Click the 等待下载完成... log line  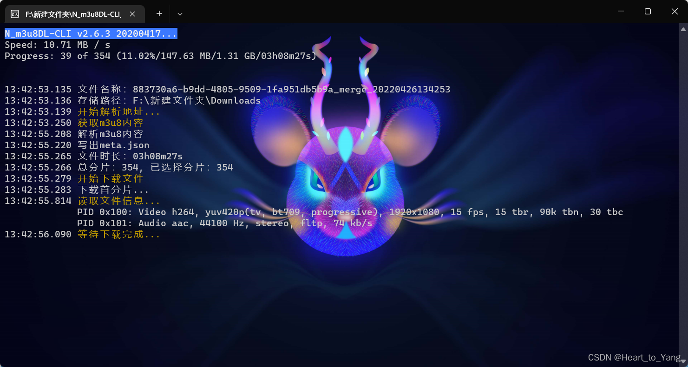tap(82, 234)
